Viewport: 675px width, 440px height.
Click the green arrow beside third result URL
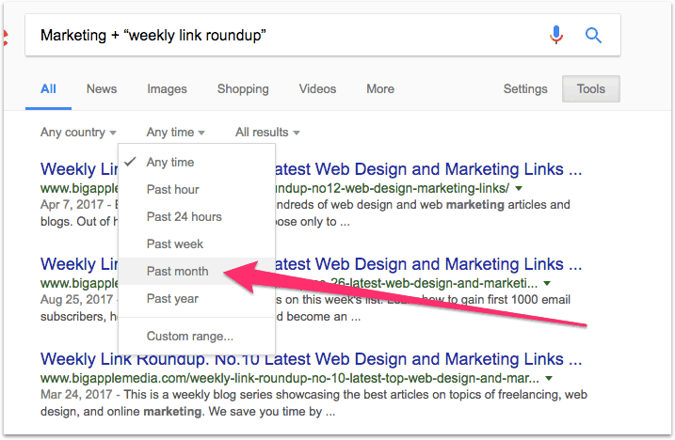tap(548, 377)
